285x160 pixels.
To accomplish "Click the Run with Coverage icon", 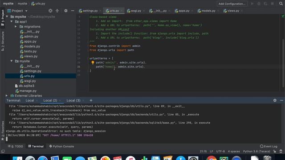I will point(265,4).
